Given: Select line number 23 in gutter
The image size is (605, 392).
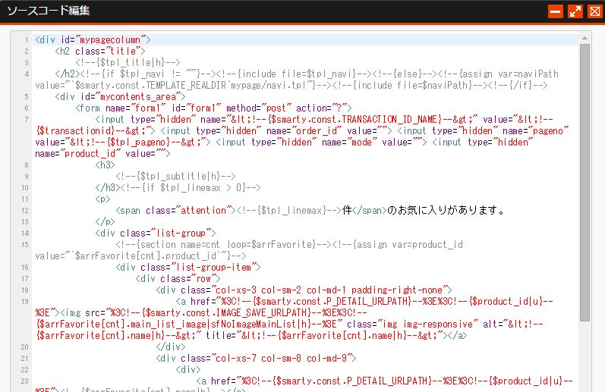Looking at the screenshot, I should point(25,381).
